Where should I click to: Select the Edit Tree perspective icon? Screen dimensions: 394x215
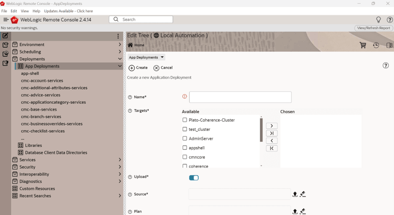(x=5, y=36)
